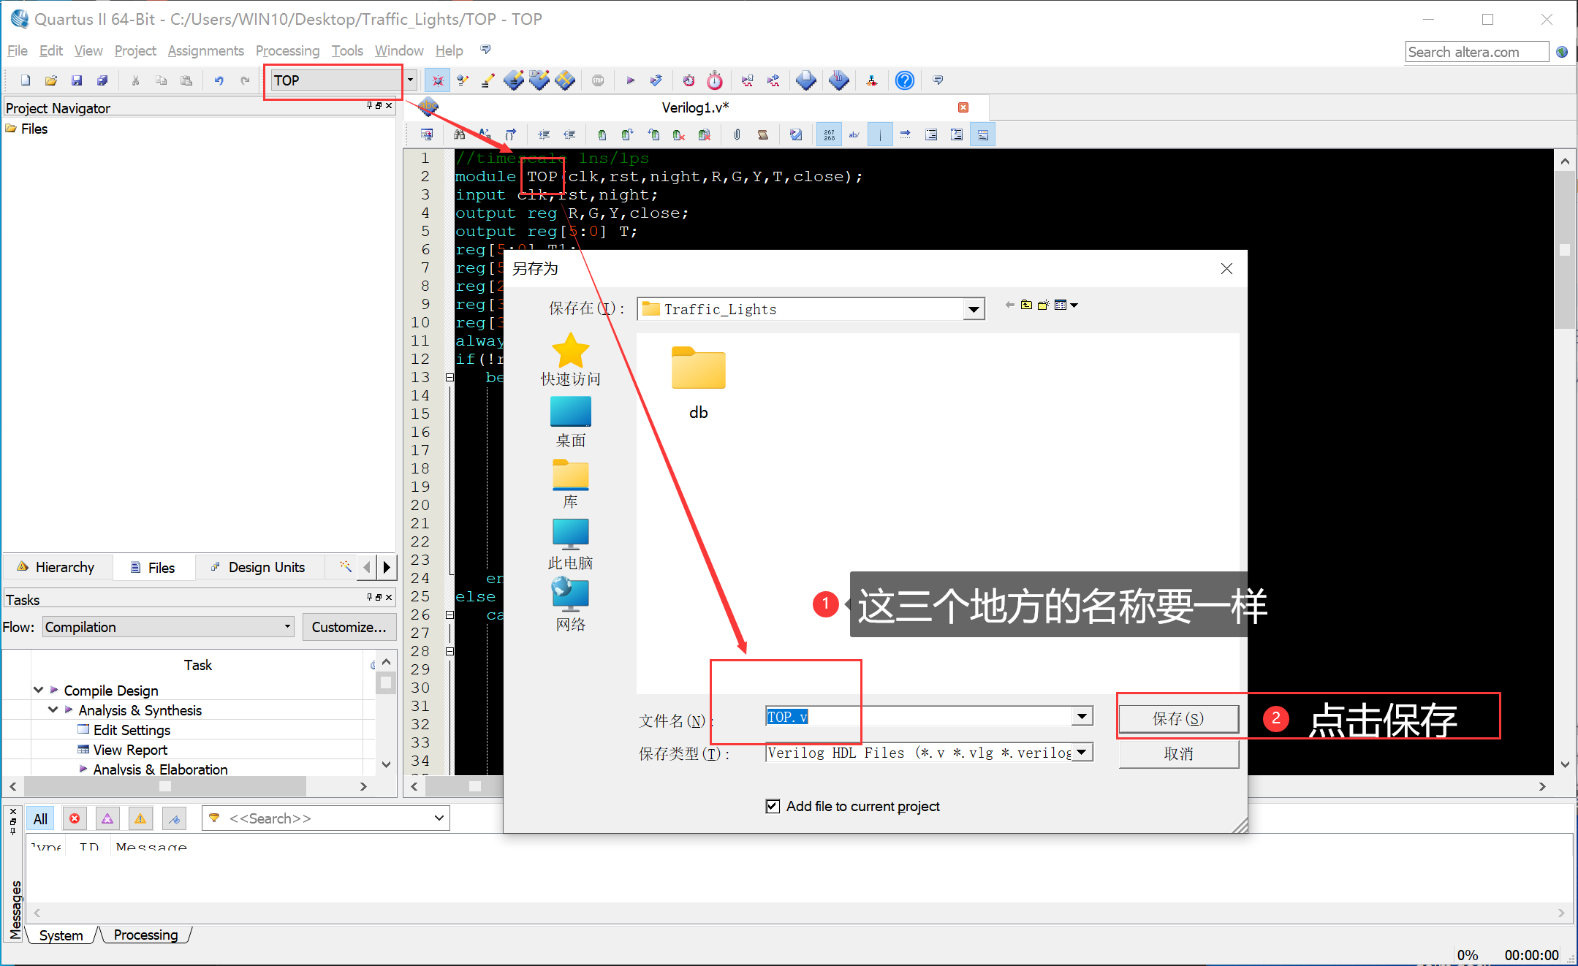Open the Processing menu

287,50
